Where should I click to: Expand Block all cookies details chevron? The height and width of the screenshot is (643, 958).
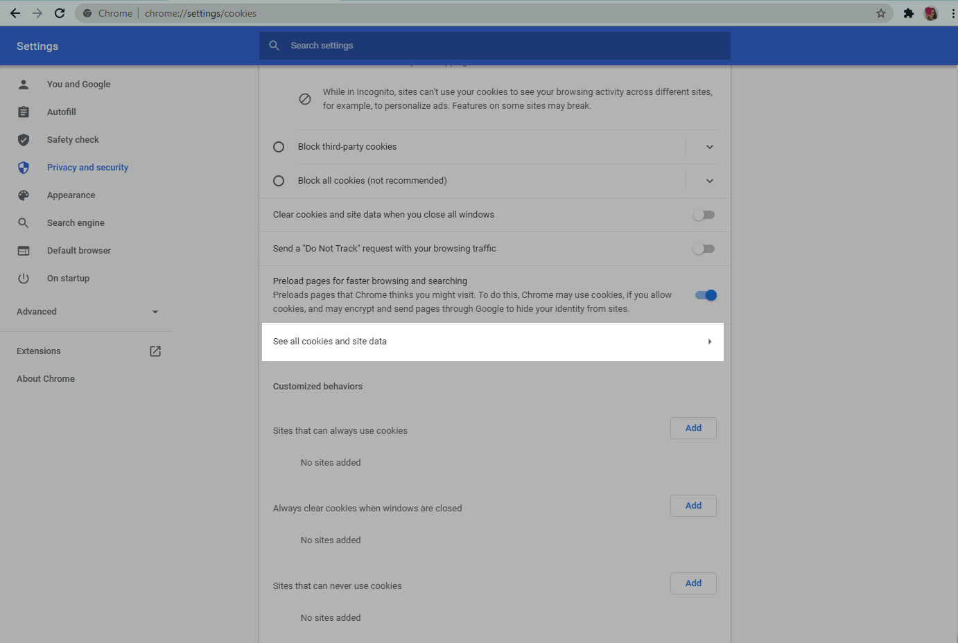[x=709, y=181]
